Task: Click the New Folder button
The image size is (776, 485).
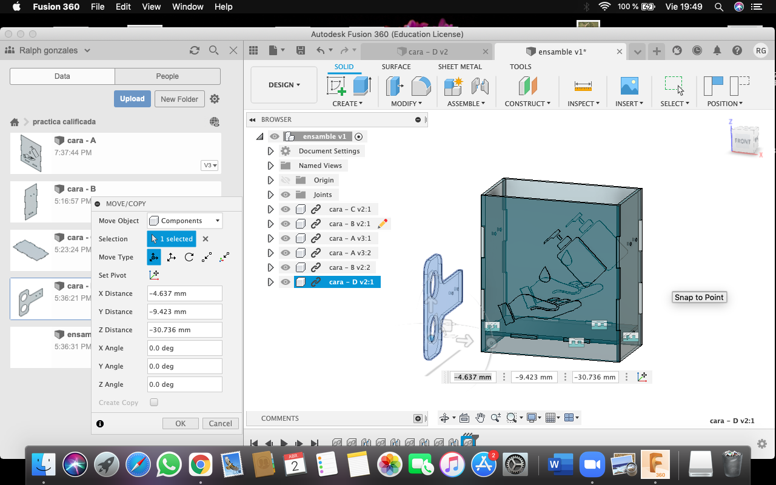Action: point(179,99)
